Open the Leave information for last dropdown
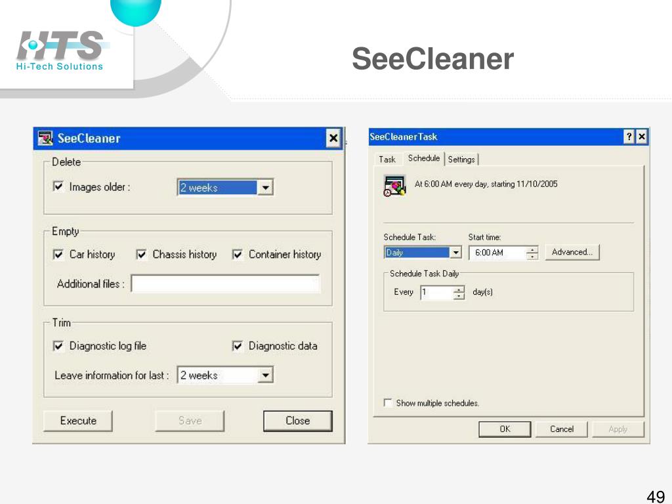Screen dimensions: 672x504 [x=265, y=375]
